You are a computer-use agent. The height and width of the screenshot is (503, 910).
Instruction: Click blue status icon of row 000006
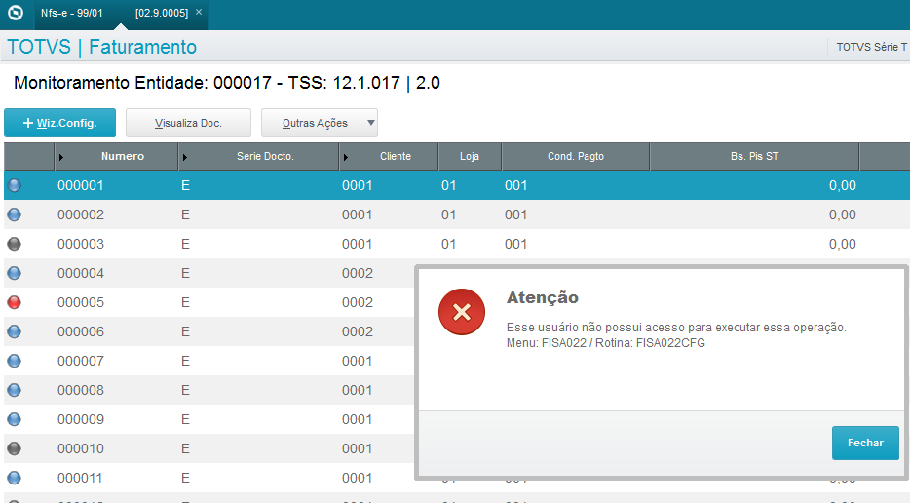point(14,331)
